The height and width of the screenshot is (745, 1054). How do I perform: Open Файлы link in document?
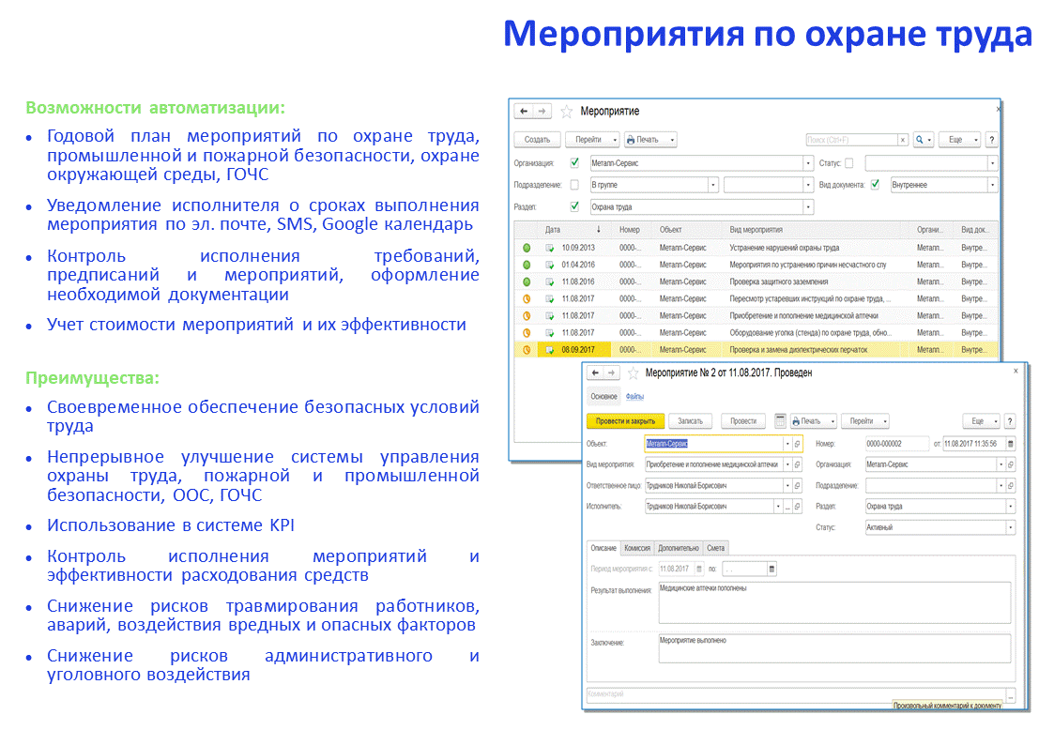(x=634, y=396)
